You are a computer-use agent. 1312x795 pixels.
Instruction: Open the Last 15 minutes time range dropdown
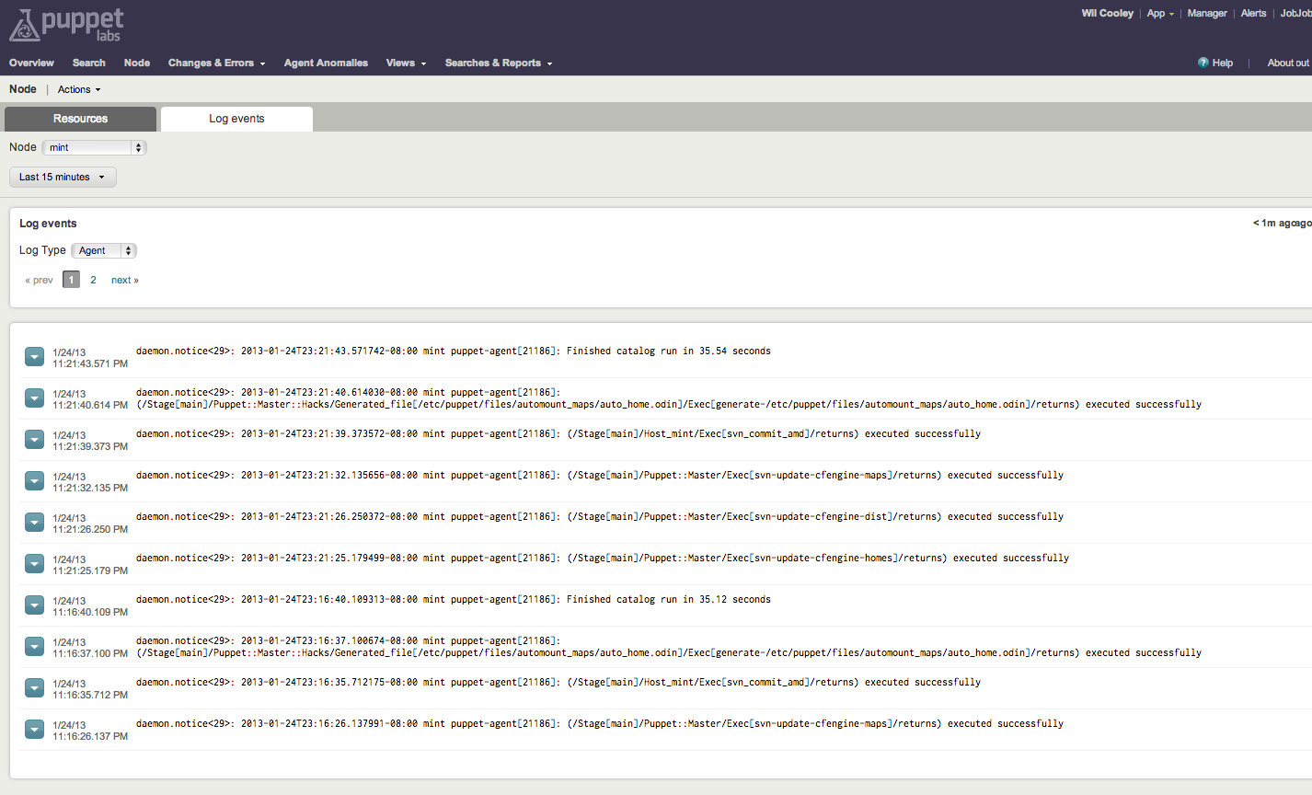point(63,177)
